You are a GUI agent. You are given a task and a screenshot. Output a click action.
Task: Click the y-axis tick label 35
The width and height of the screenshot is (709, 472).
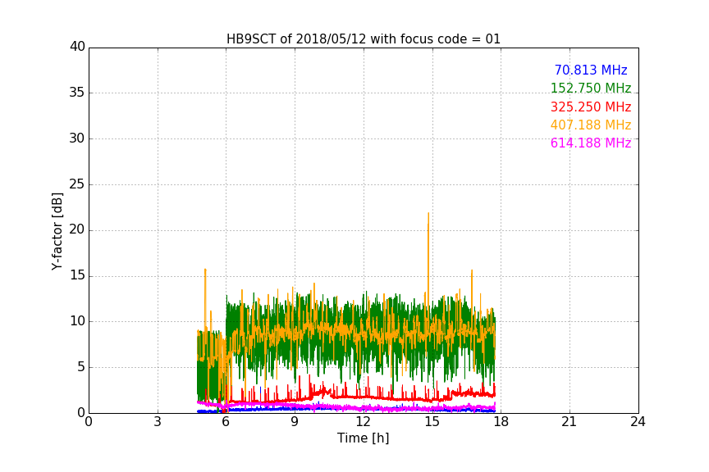coord(77,93)
